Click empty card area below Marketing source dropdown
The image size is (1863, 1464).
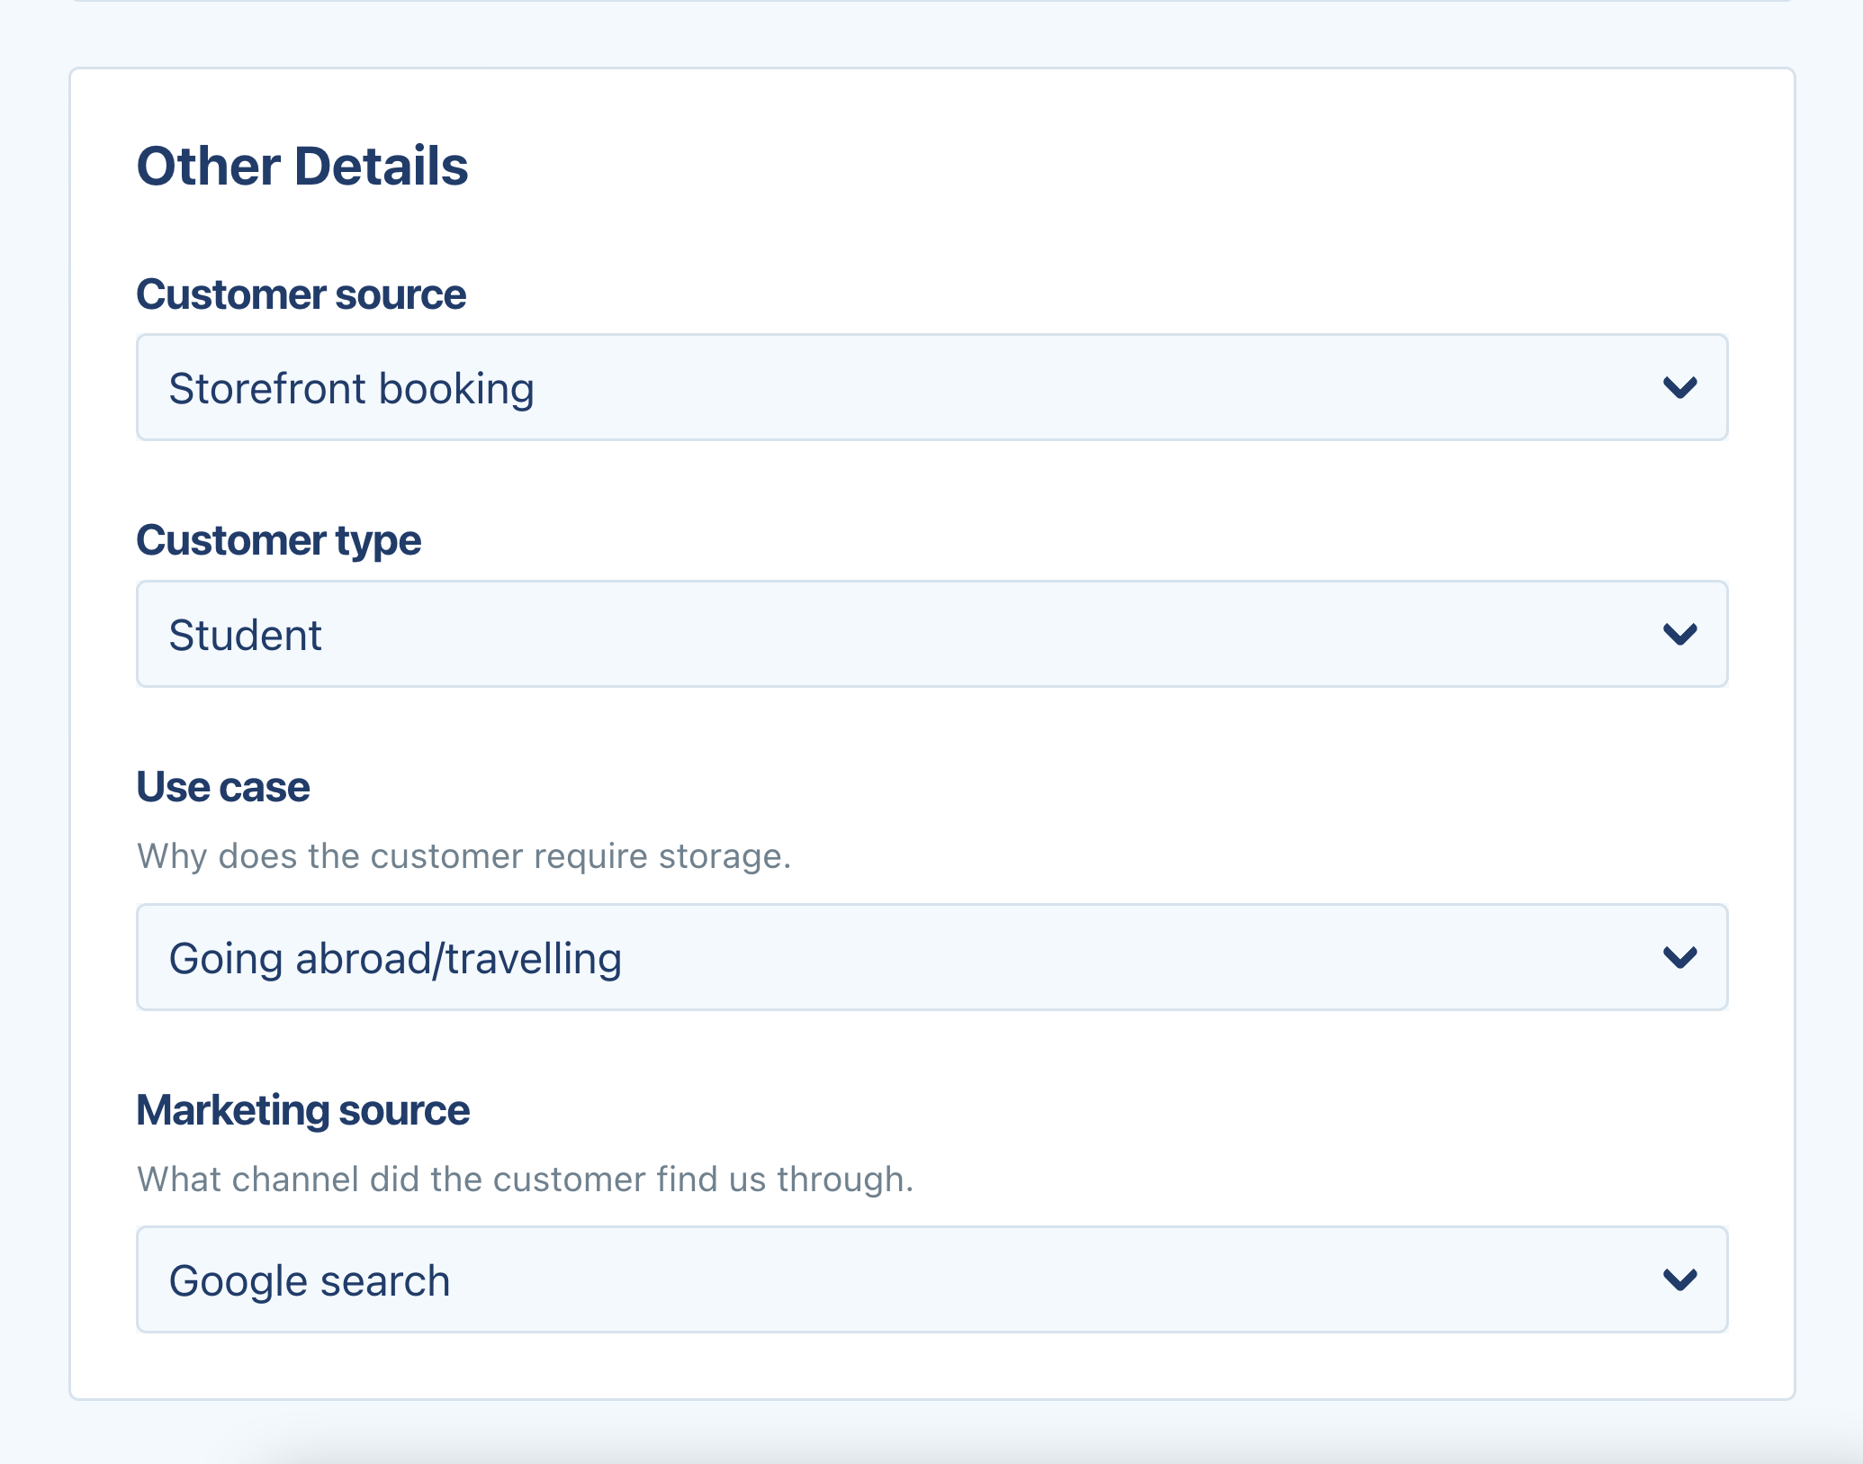931,1366
